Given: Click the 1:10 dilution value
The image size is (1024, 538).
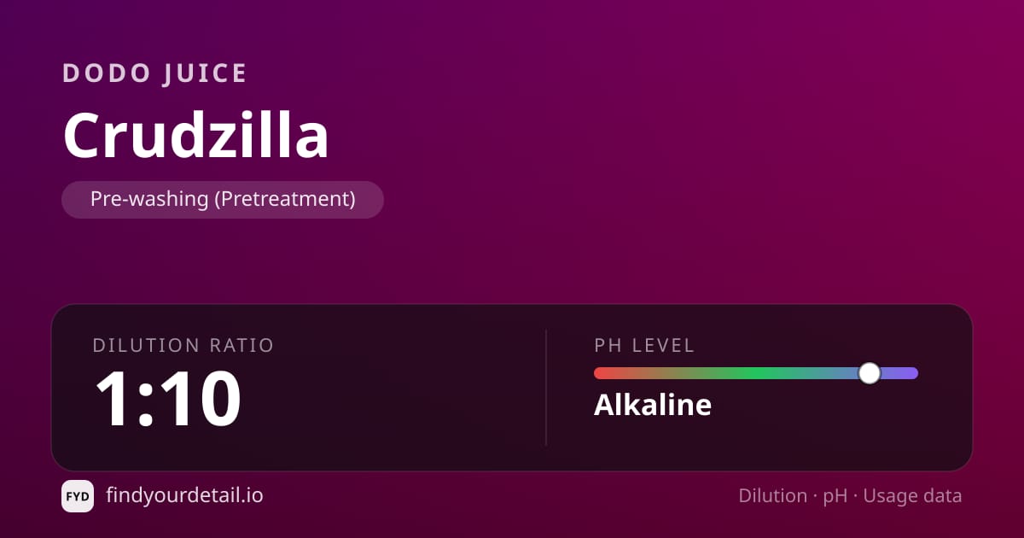Looking at the screenshot, I should tap(167, 399).
